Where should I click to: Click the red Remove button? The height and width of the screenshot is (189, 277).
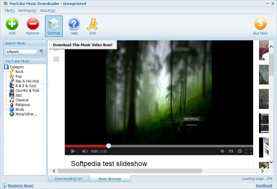[33, 26]
